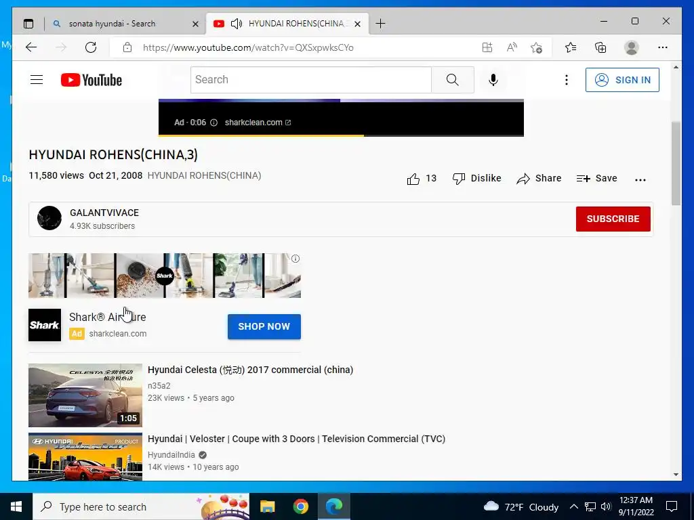Click the YouTube search magnifier button

452,80
